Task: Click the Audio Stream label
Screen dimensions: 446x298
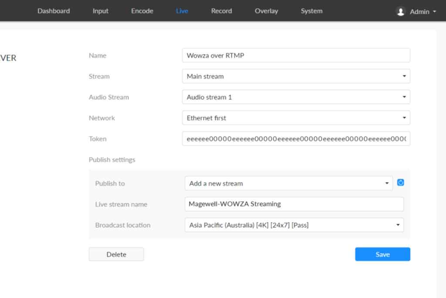Action: click(x=109, y=97)
